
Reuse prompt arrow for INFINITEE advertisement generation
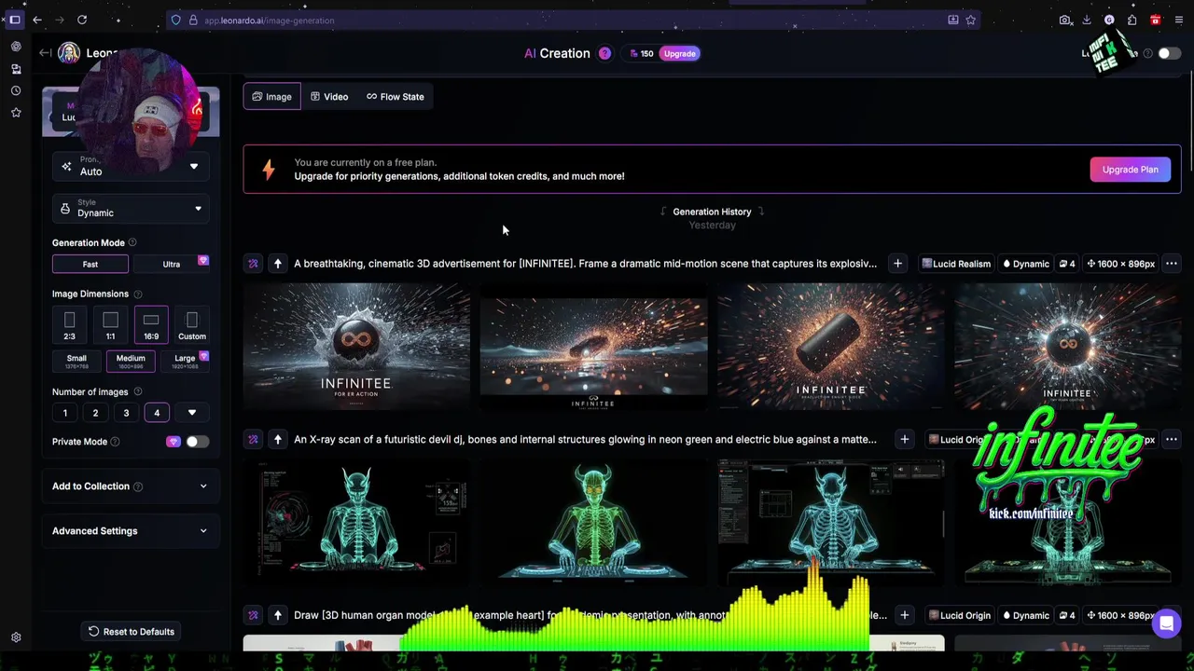tap(277, 264)
